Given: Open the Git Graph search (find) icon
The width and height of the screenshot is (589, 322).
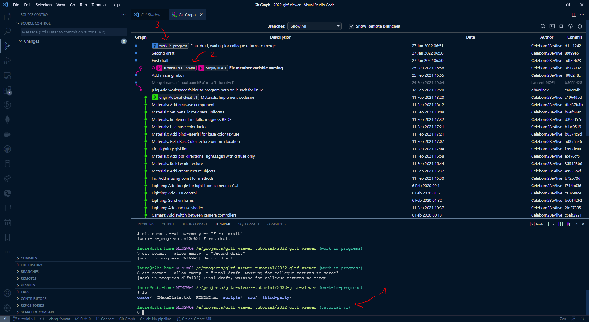Looking at the screenshot, I should (543, 26).
